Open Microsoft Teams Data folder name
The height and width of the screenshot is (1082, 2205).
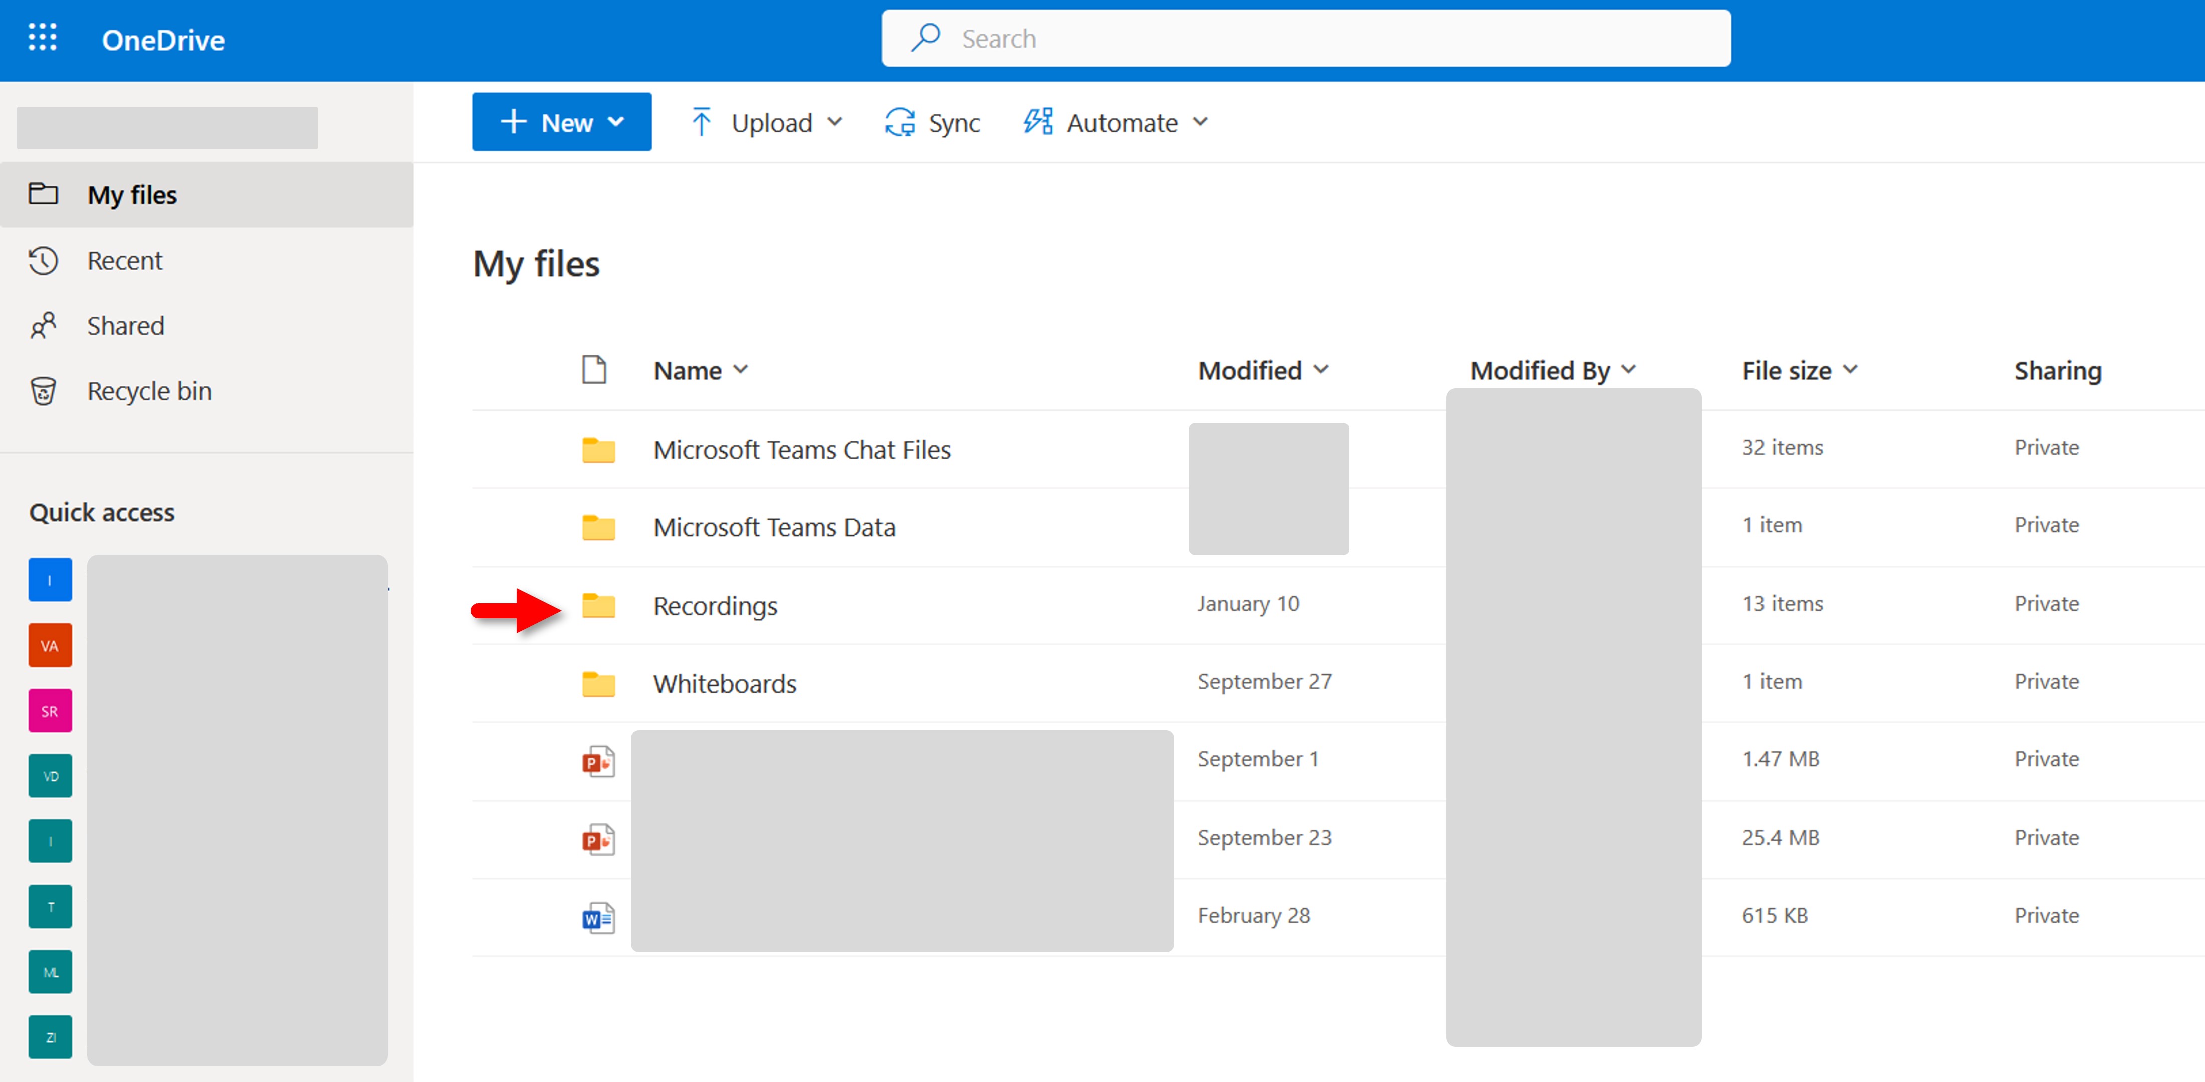pos(774,527)
